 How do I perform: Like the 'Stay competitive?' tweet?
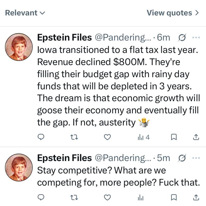(x=108, y=197)
